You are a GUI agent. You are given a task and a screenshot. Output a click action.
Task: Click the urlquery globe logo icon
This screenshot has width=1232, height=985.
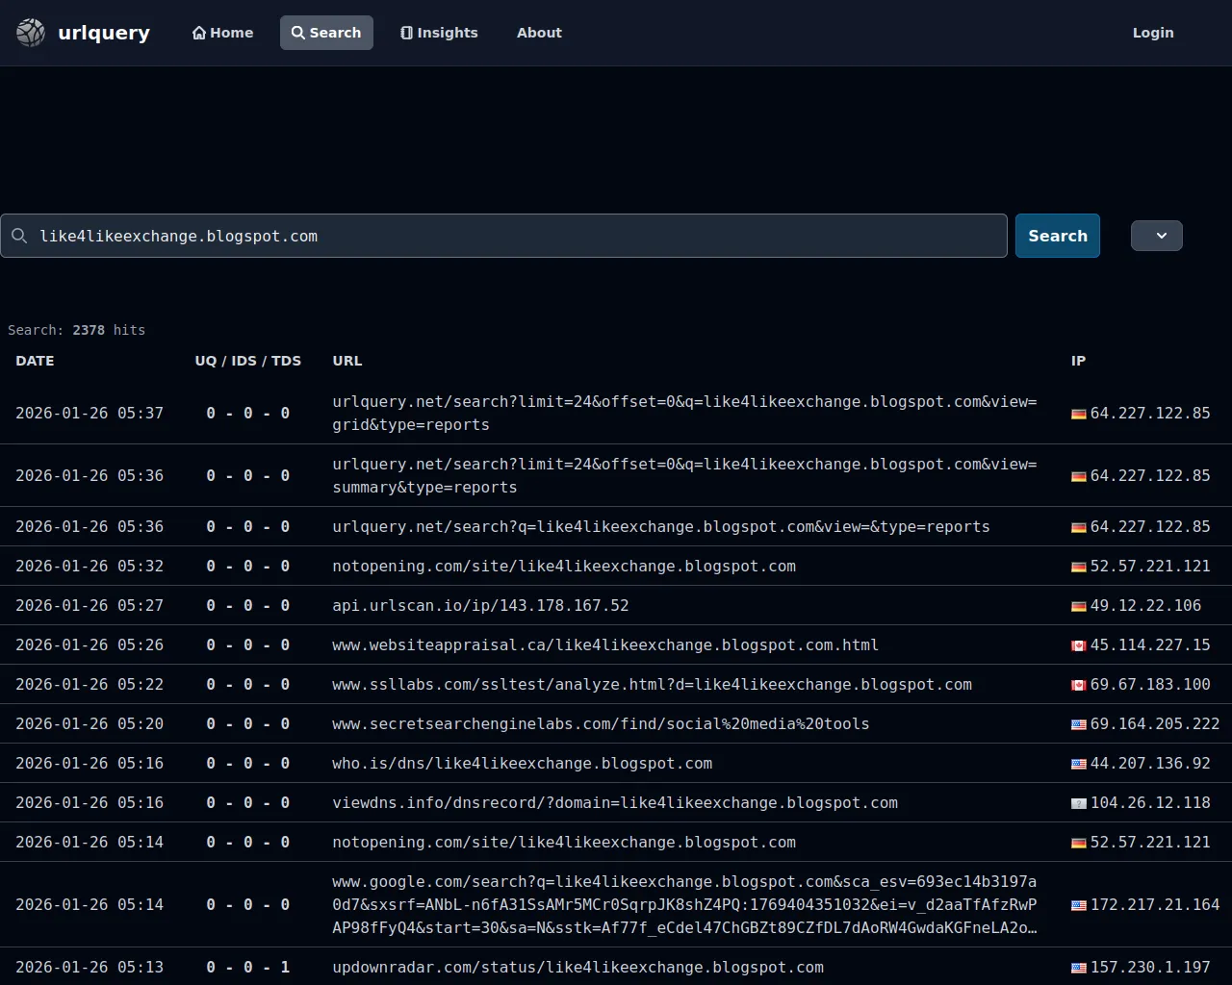(31, 33)
